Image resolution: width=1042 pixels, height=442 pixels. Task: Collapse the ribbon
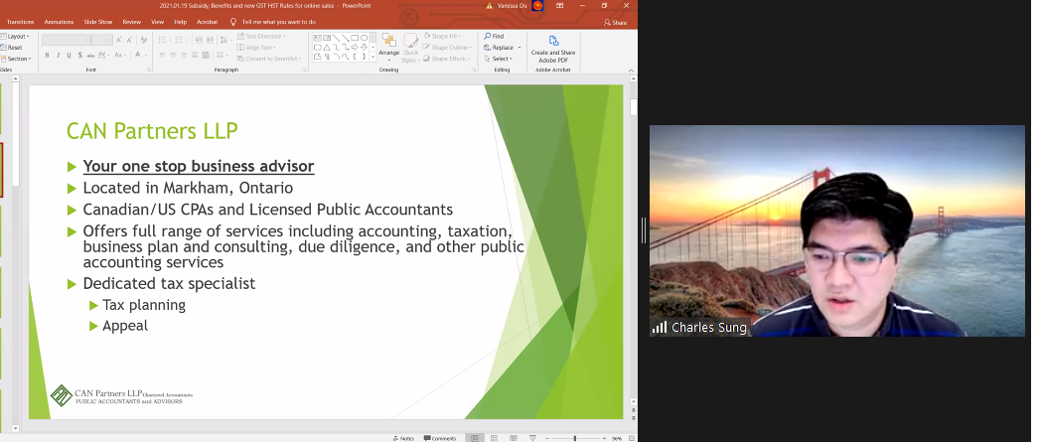coord(631,71)
